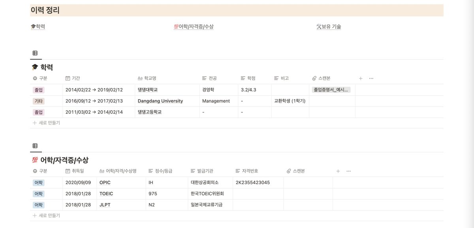Open the TOEIC entry page
The image size is (474, 228).
click(107, 194)
